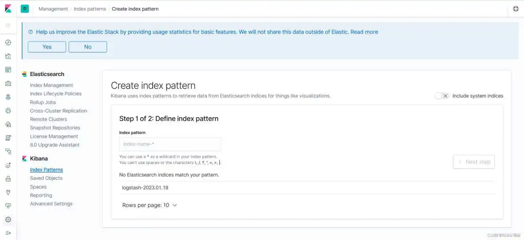Open the green D space avatar

25,9
